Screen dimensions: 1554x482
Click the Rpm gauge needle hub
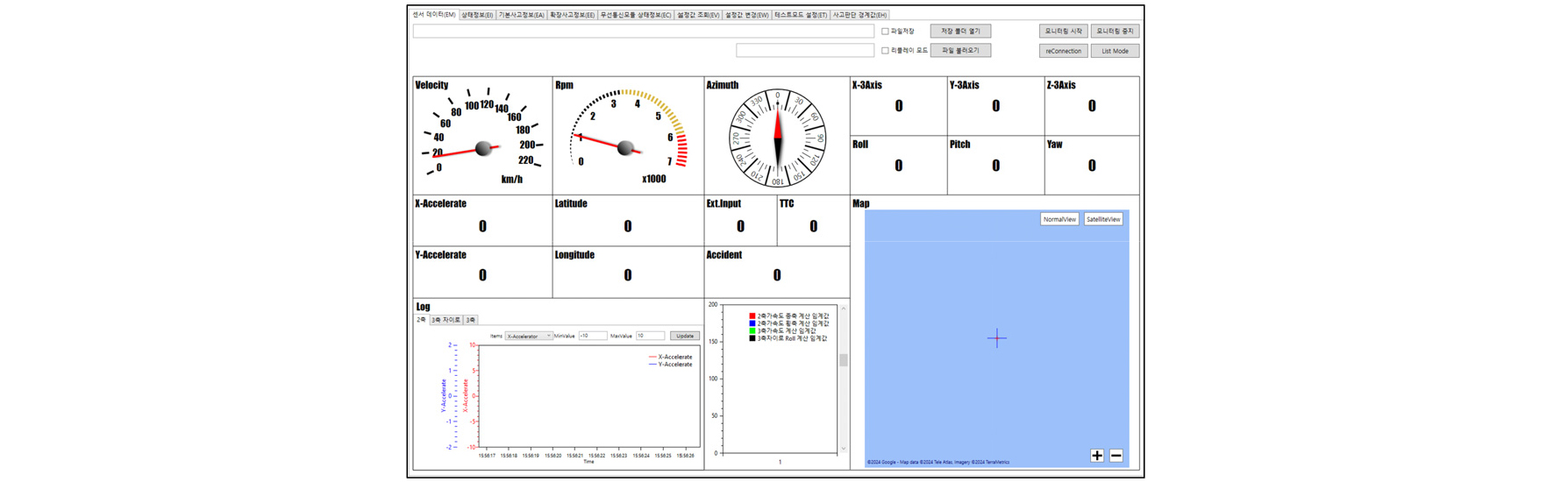coord(625,148)
